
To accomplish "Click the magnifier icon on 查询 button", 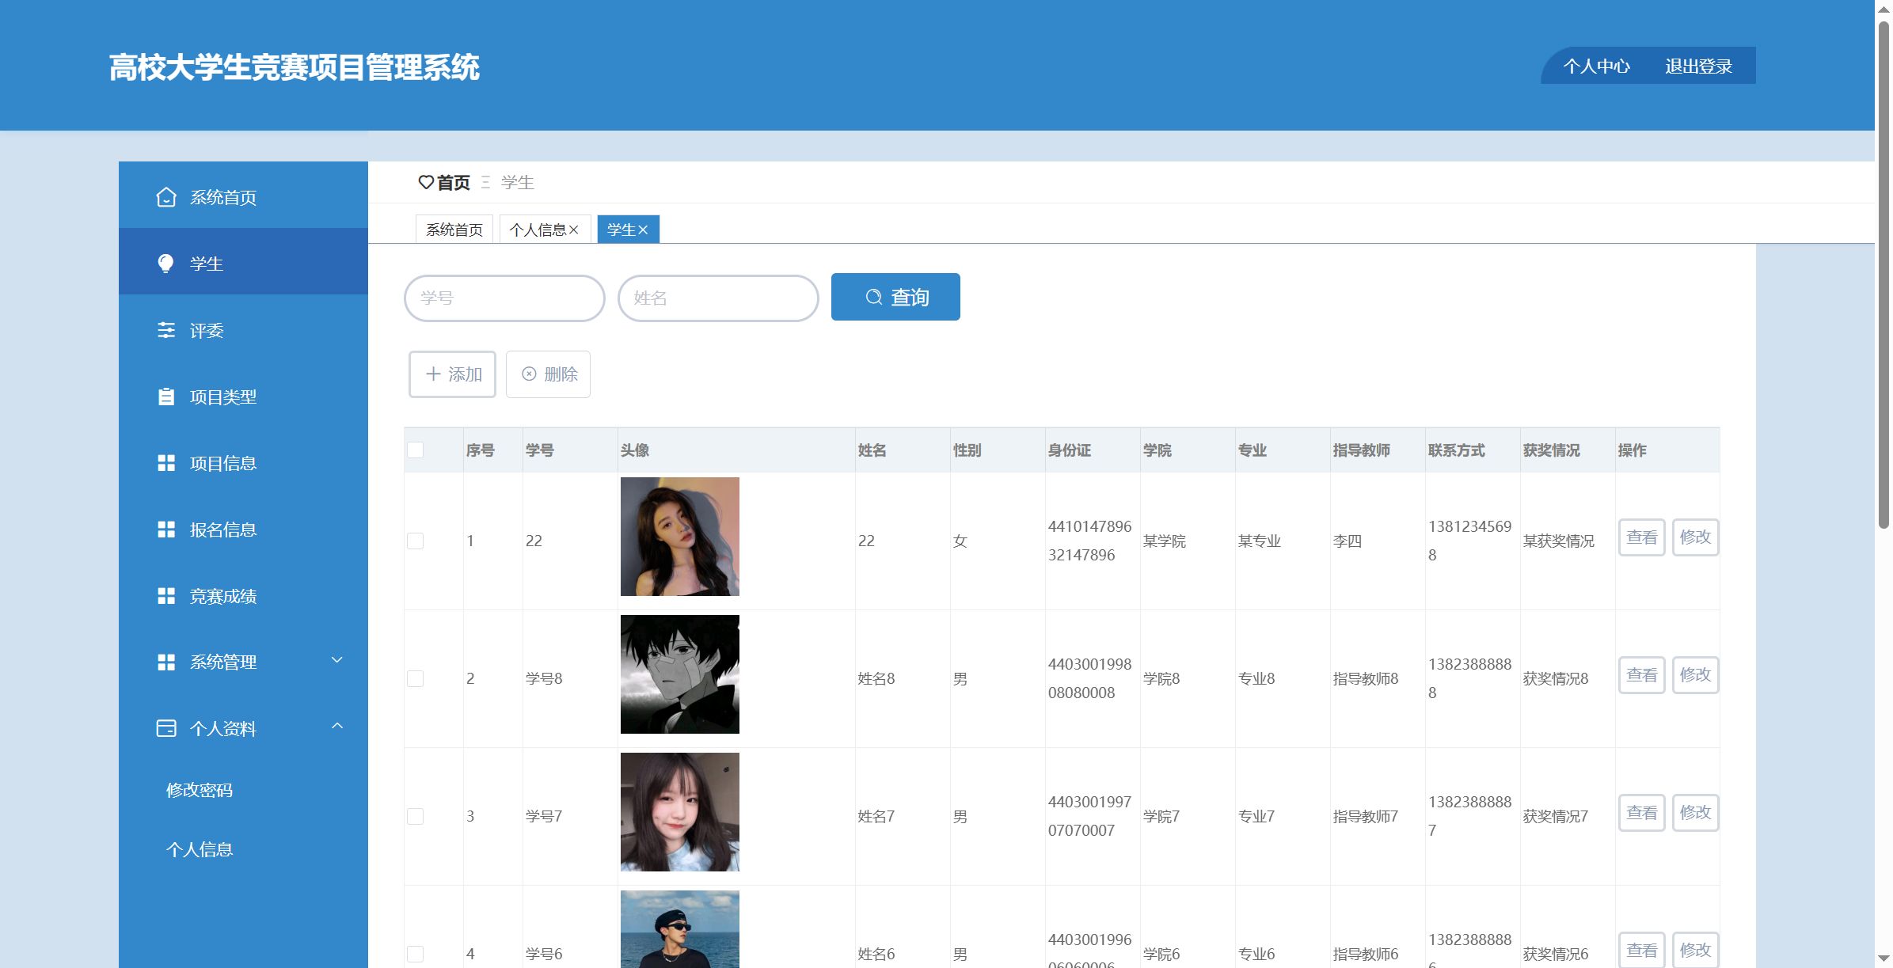I will coord(873,297).
